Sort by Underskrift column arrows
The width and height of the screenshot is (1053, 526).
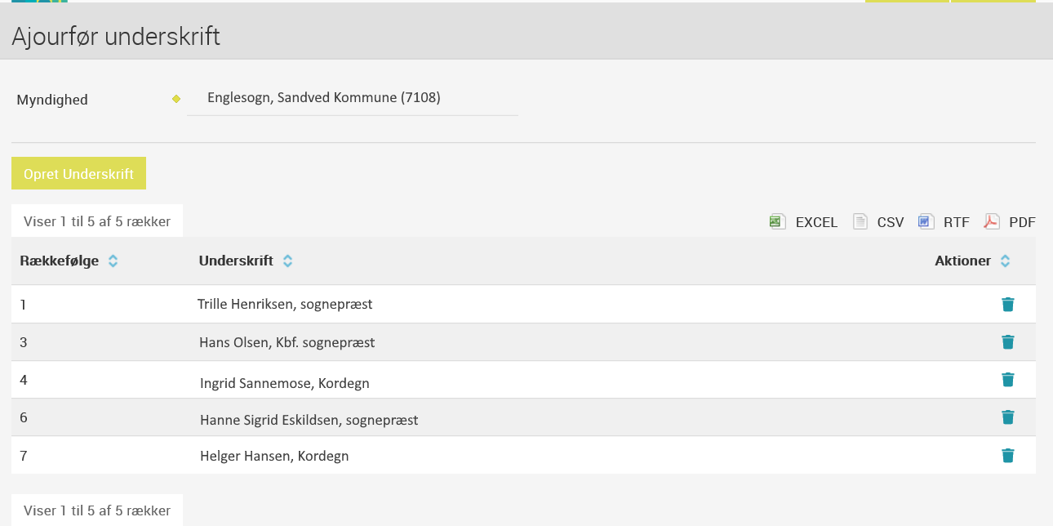coord(287,261)
